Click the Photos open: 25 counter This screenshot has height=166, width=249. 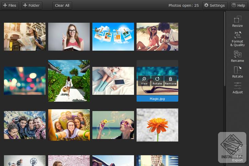[184, 5]
